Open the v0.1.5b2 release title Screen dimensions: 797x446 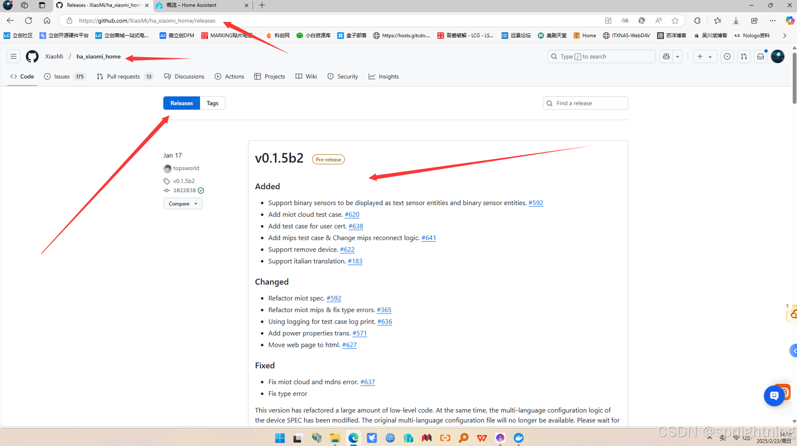click(279, 158)
